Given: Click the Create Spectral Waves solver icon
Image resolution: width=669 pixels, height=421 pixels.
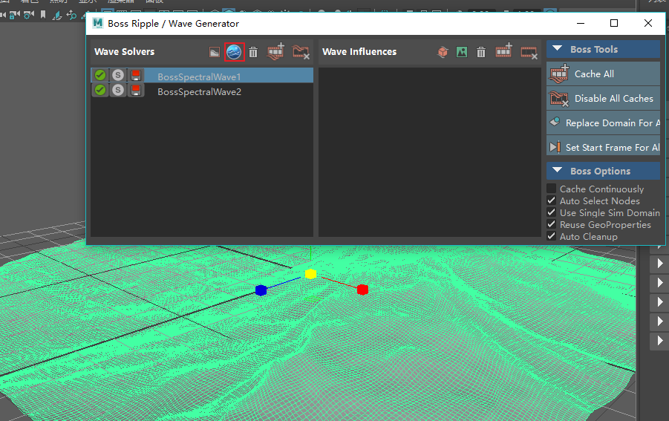Looking at the screenshot, I should click(234, 52).
